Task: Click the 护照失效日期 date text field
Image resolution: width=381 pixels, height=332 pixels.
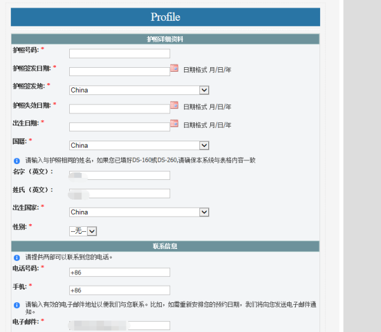Action: click(119, 108)
